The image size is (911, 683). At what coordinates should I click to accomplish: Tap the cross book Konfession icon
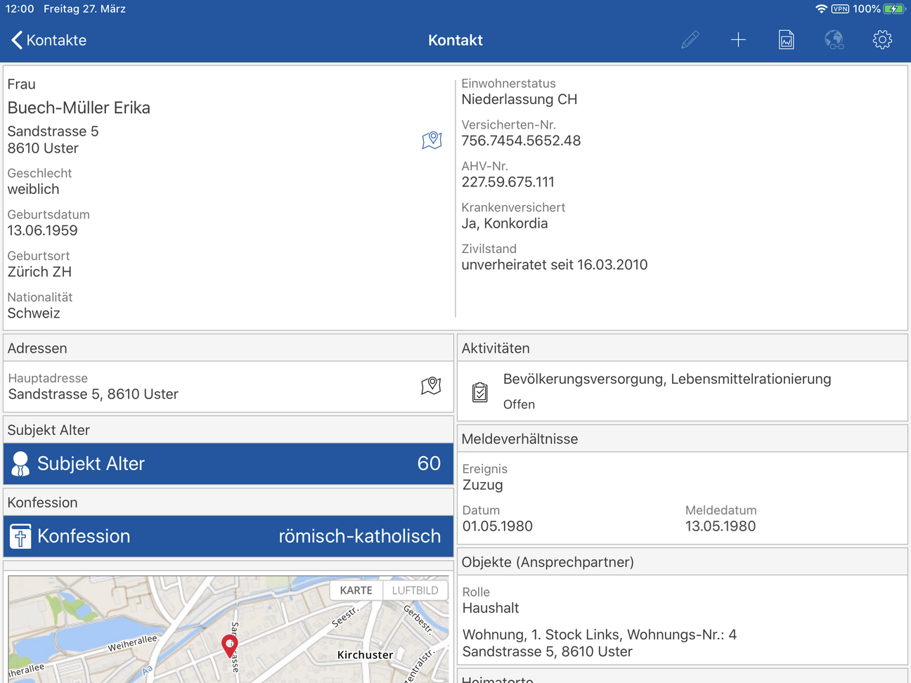[x=20, y=536]
